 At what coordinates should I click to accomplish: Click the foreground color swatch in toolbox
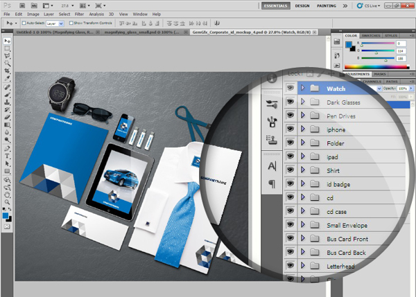(x=6, y=216)
